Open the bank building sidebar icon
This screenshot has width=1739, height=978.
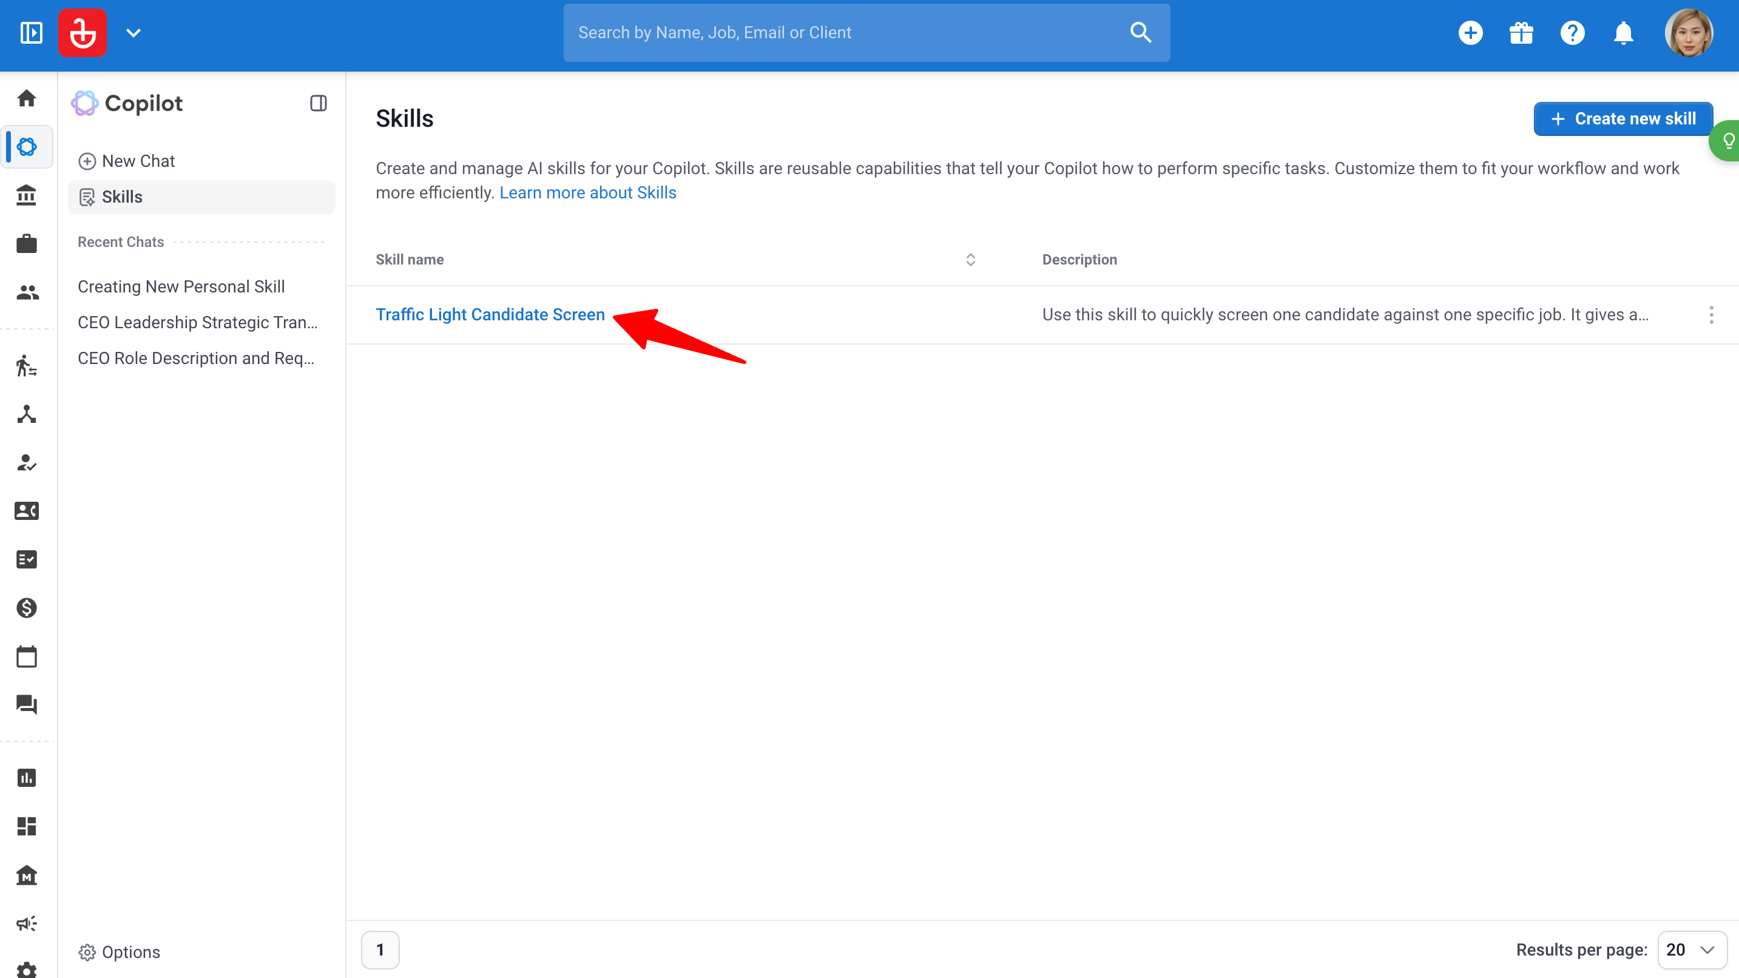tap(26, 195)
